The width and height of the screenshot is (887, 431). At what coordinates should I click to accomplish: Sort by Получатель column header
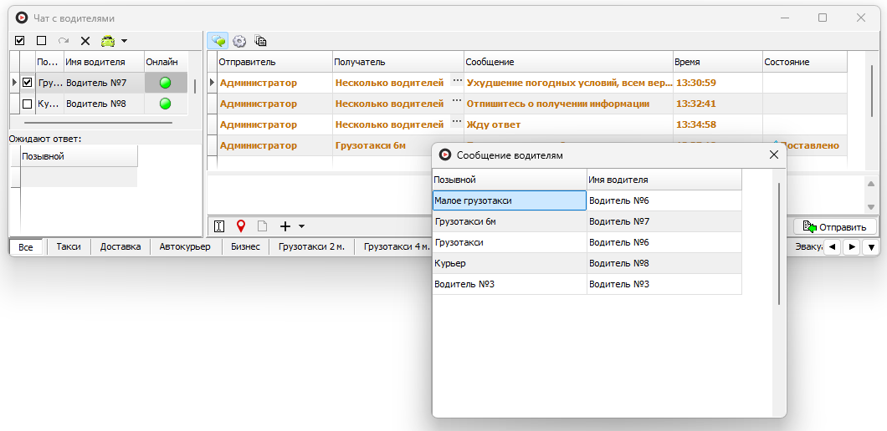(x=398, y=62)
